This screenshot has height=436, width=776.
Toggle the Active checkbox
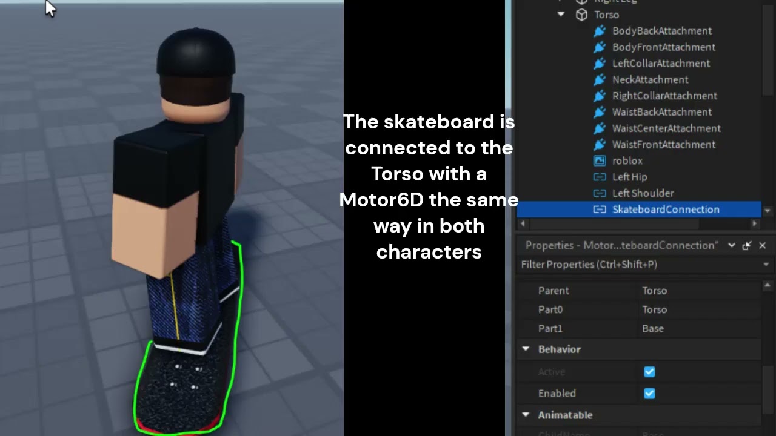click(649, 372)
